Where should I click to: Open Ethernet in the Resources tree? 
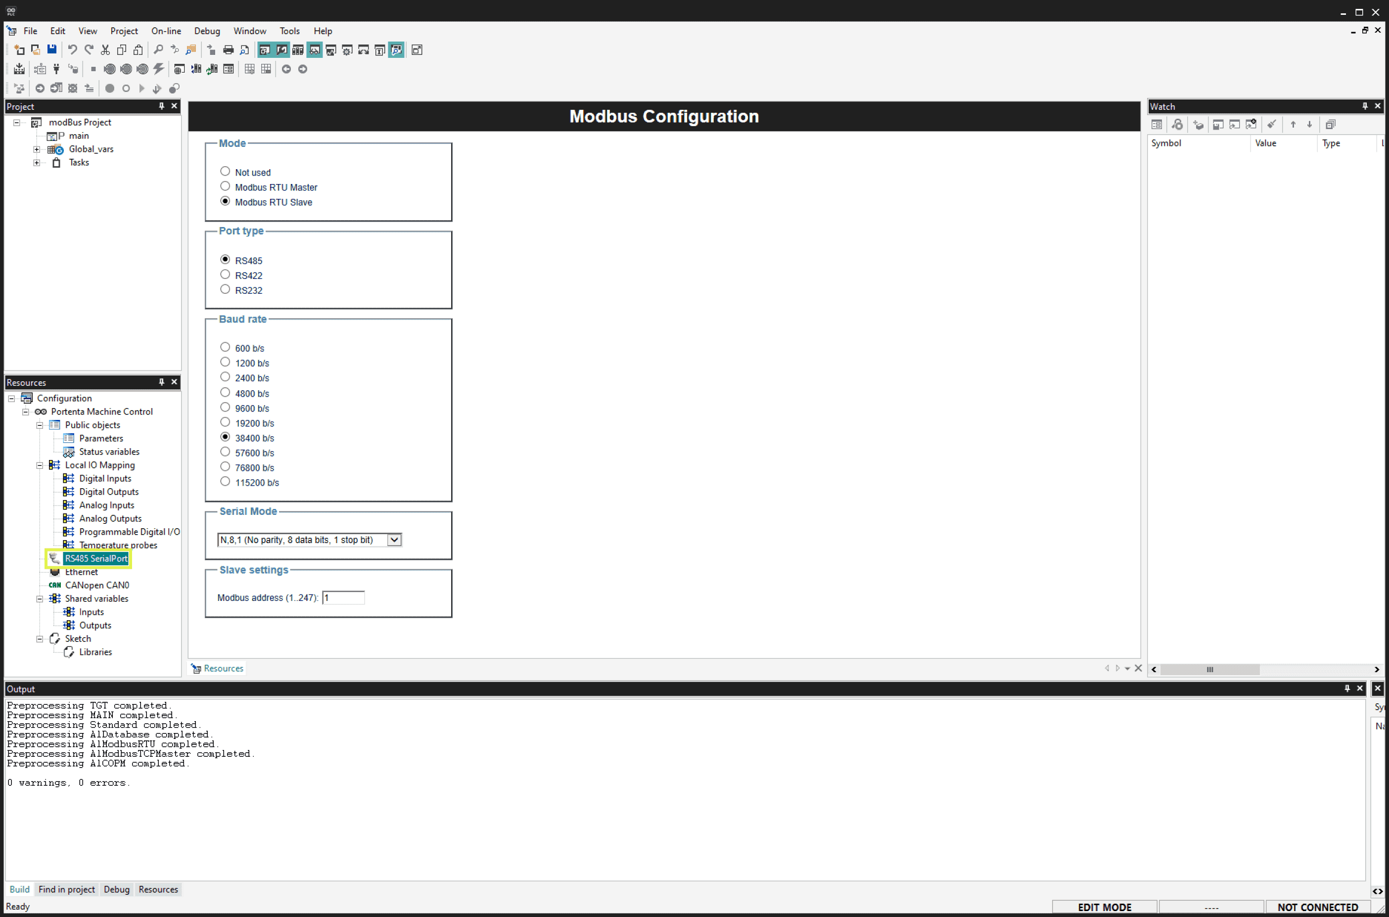pos(81,572)
